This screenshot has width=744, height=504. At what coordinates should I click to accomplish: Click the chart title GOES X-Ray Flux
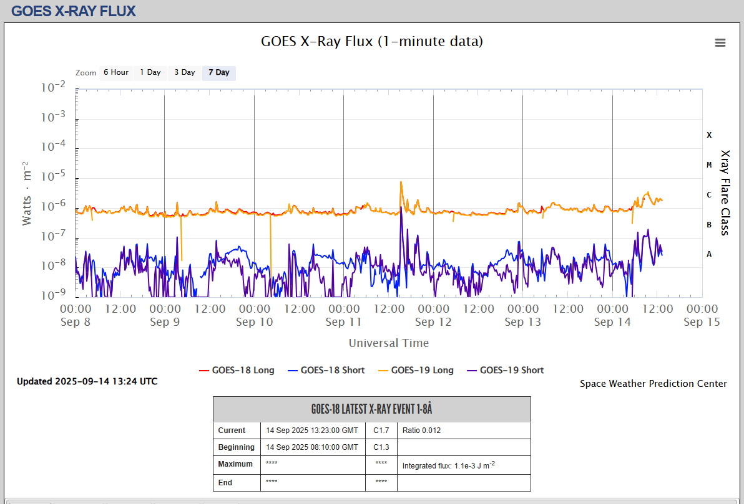tap(371, 41)
